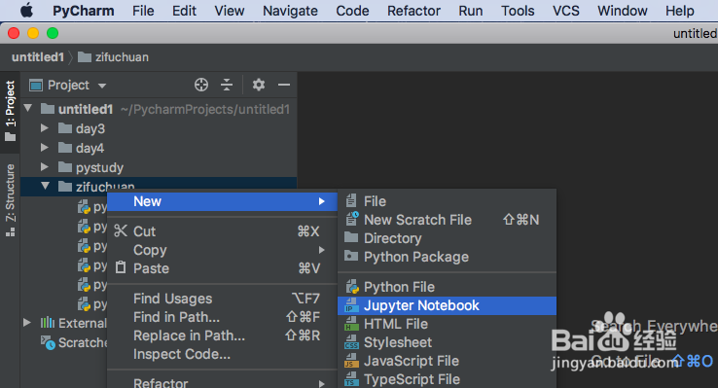Toggle the 1: Project tool window tab
This screenshot has width=718, height=388.
coord(10,110)
